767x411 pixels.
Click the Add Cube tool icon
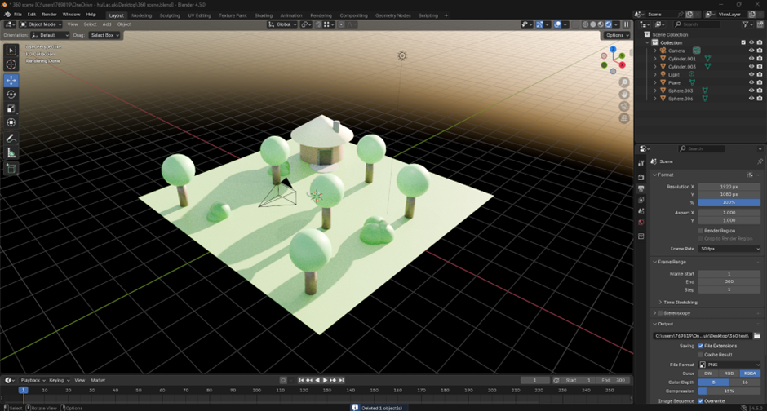11,169
